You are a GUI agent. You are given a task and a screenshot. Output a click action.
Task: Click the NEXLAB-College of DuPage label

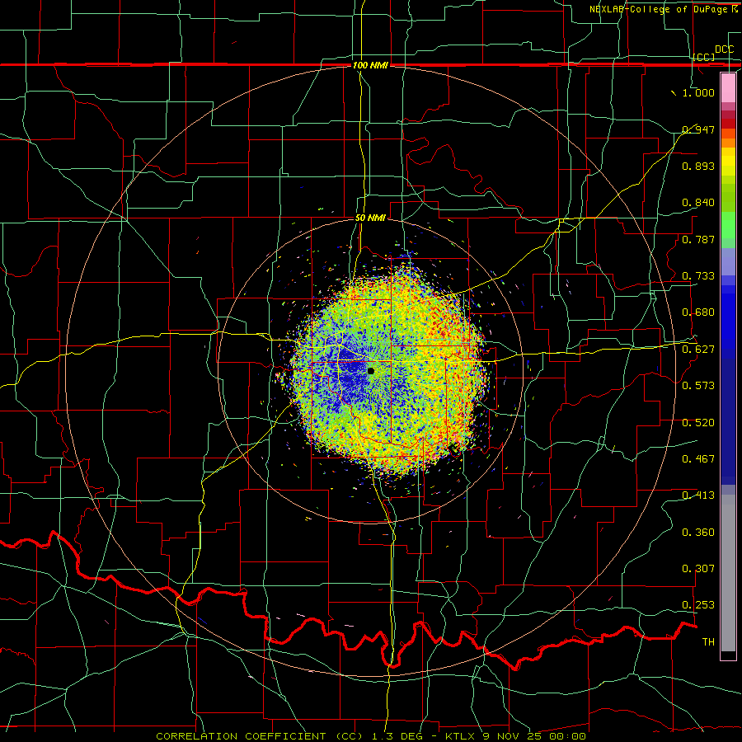click(663, 9)
